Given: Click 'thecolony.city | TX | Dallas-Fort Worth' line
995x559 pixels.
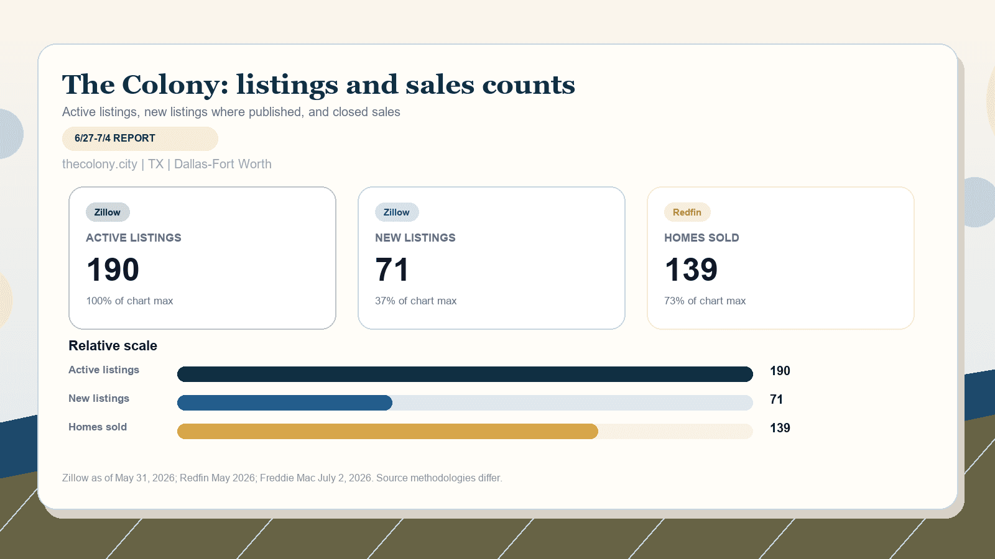Looking at the screenshot, I should [167, 164].
